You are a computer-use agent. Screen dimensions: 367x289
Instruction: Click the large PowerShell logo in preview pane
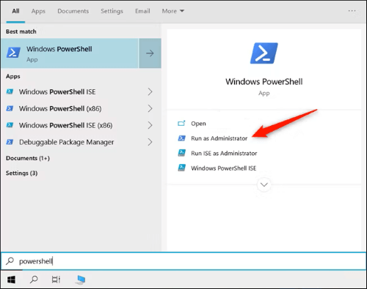pyautogui.click(x=264, y=53)
